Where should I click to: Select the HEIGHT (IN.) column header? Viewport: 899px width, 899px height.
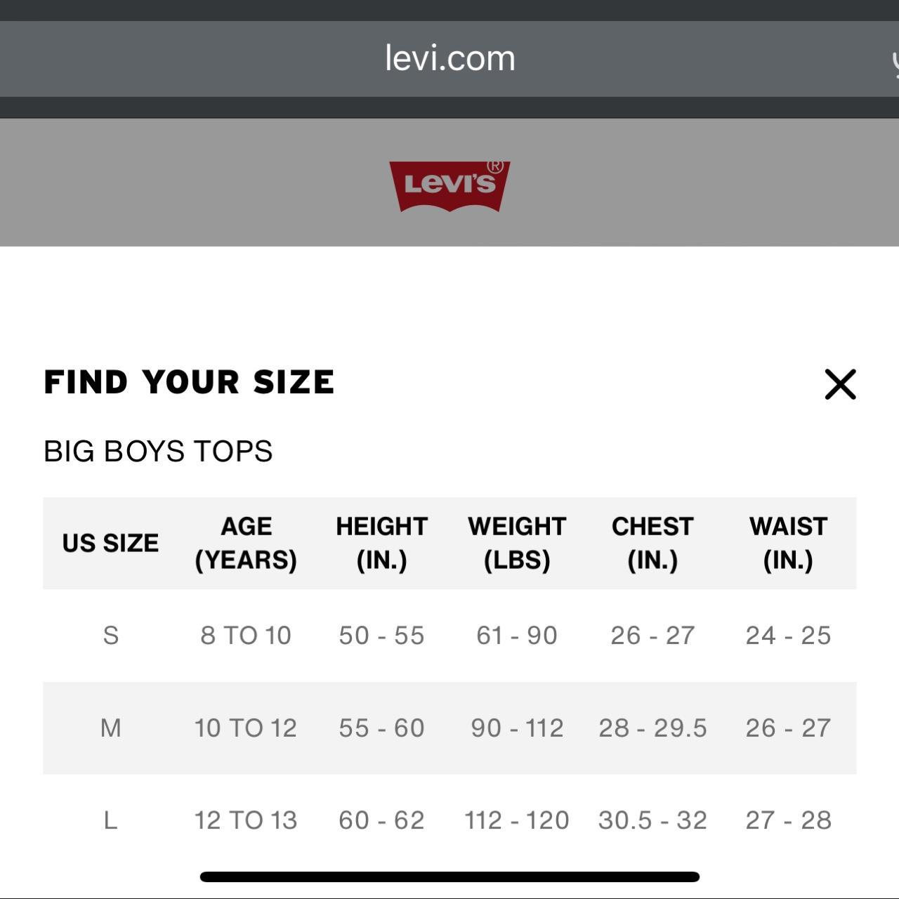click(x=381, y=543)
